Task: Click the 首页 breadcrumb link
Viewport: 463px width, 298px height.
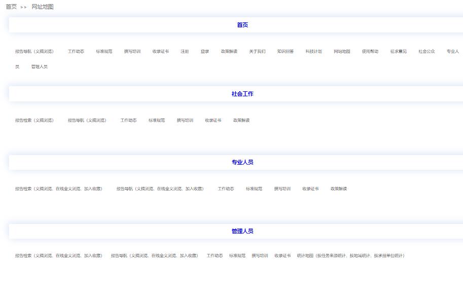Action: point(11,7)
